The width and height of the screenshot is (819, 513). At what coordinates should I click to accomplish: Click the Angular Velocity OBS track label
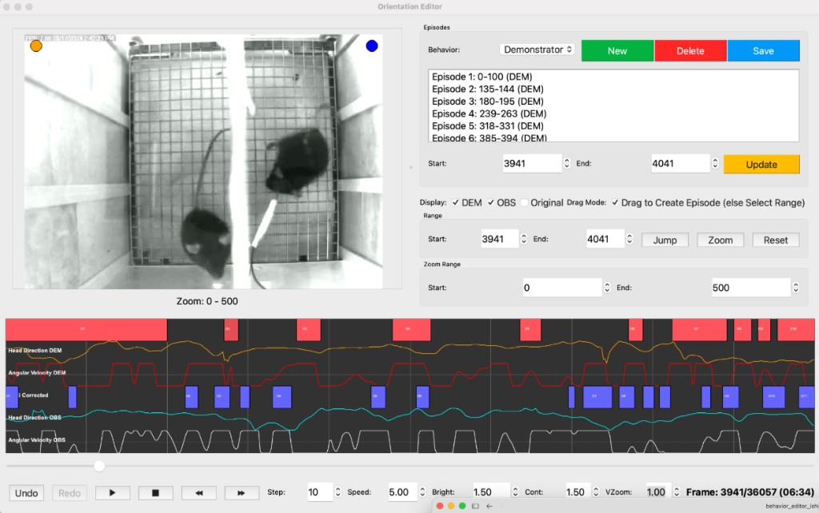[37, 440]
